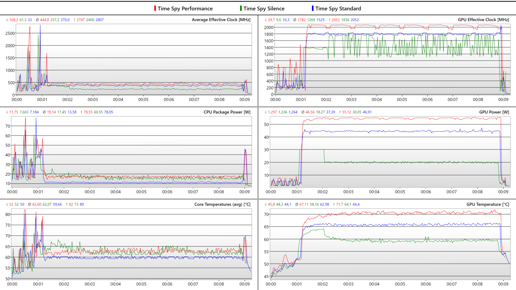Click the average symbol in the Core Temperatures stats
This screenshot has width=516, height=290.
pyautogui.click(x=30, y=204)
